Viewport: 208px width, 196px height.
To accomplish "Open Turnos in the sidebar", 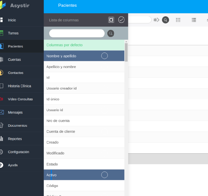I will [x=13, y=33].
